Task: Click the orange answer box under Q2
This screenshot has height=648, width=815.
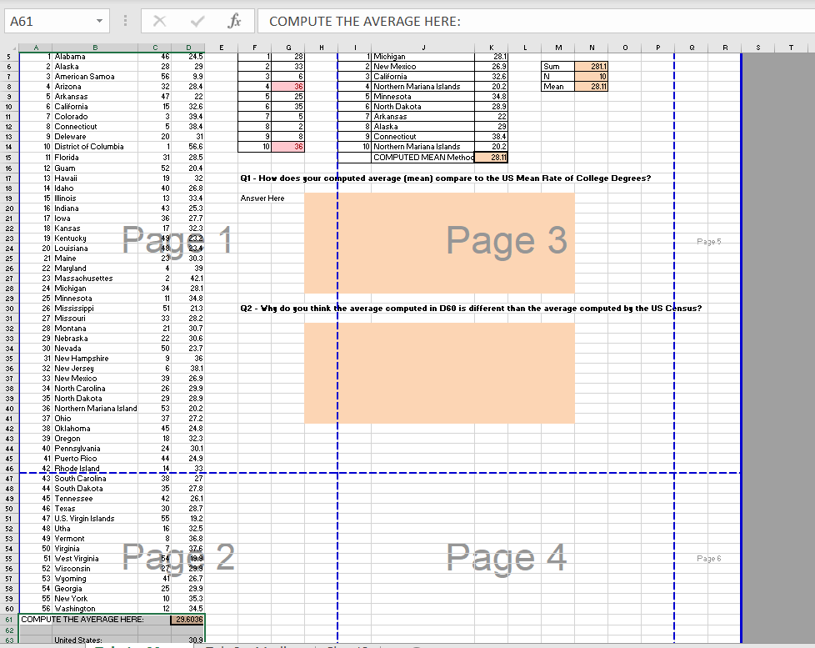Action: pos(440,374)
